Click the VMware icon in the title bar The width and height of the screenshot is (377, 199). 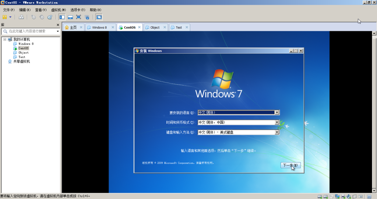pyautogui.click(x=3, y=3)
